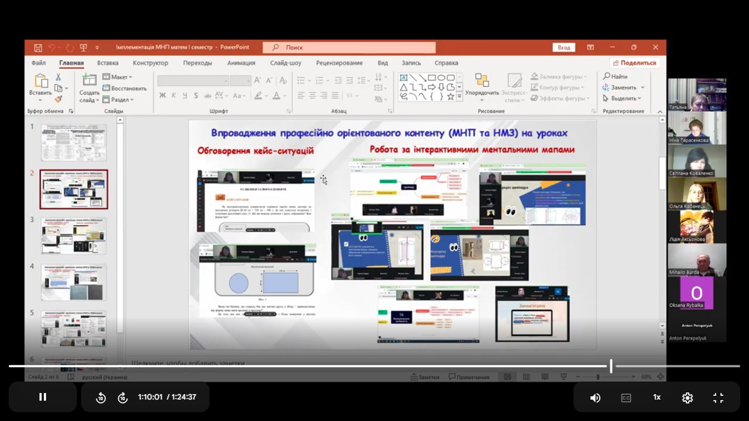The image size is (749, 421).
Task: Open the 1x playback speed menu
Action: click(x=657, y=398)
